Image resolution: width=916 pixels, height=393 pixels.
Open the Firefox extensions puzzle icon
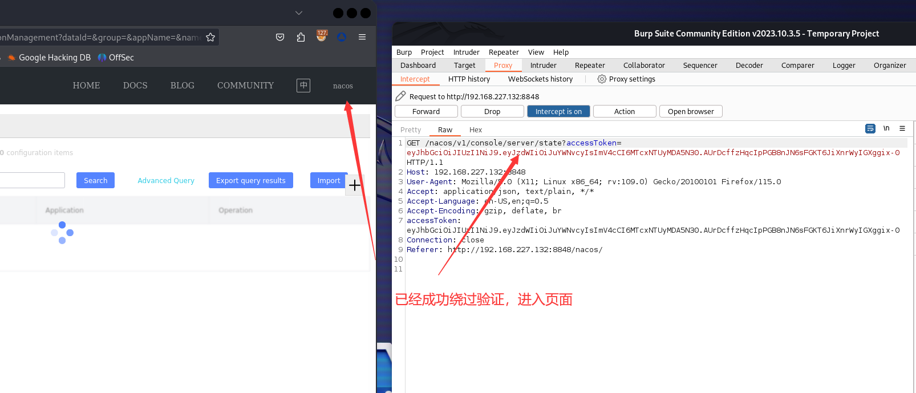coord(301,37)
